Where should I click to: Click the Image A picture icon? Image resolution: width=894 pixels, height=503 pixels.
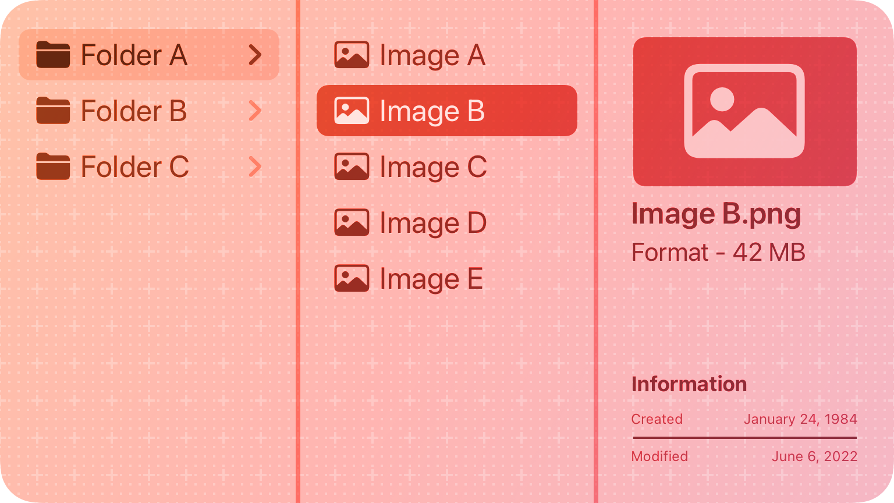(x=352, y=55)
